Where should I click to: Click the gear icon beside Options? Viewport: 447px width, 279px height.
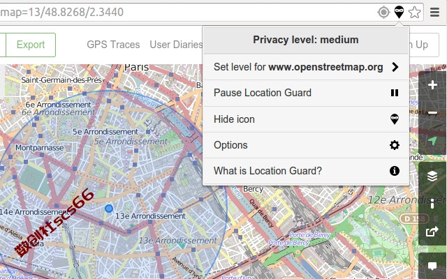coord(395,145)
